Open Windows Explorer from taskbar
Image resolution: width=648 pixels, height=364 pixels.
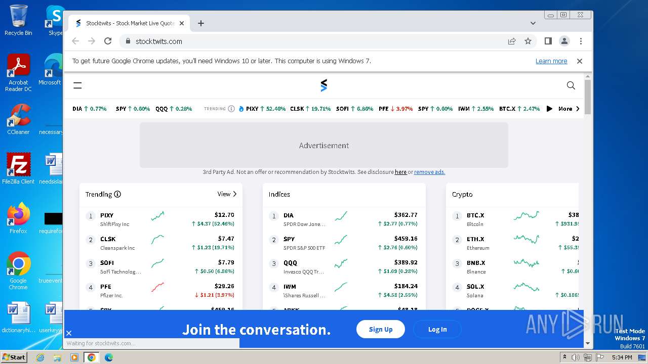57,357
